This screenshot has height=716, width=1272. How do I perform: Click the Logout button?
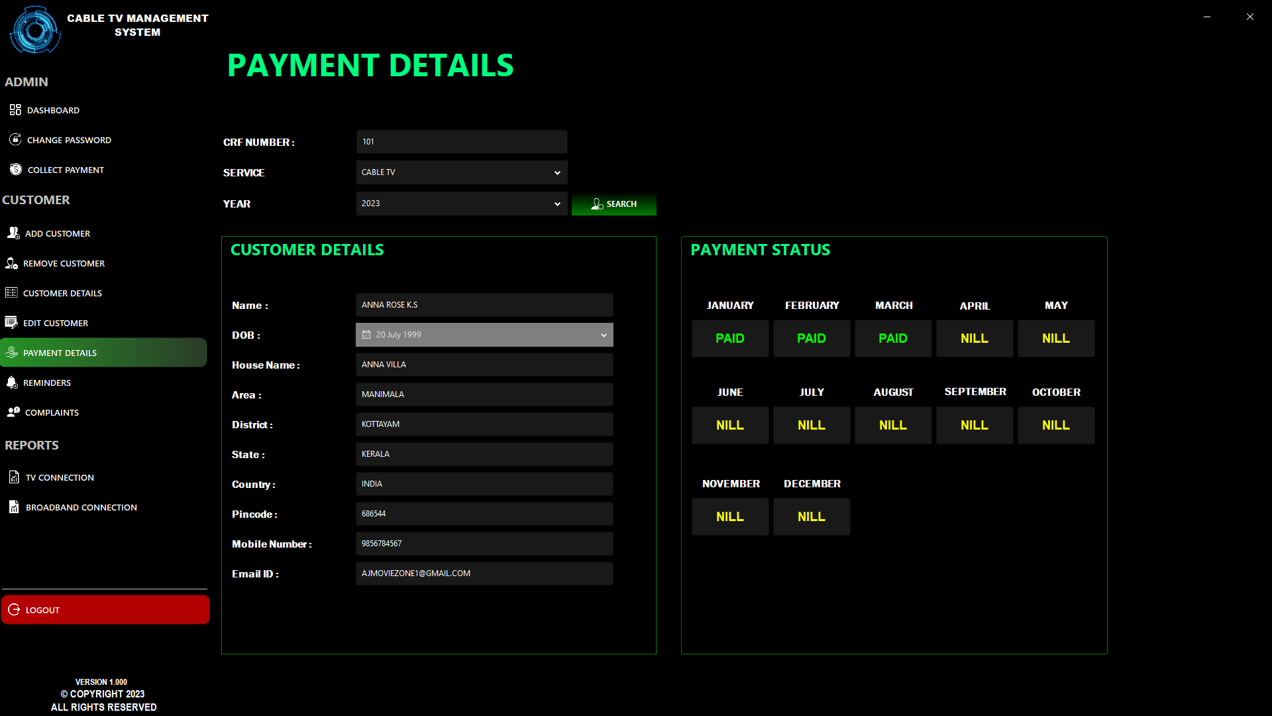click(105, 609)
